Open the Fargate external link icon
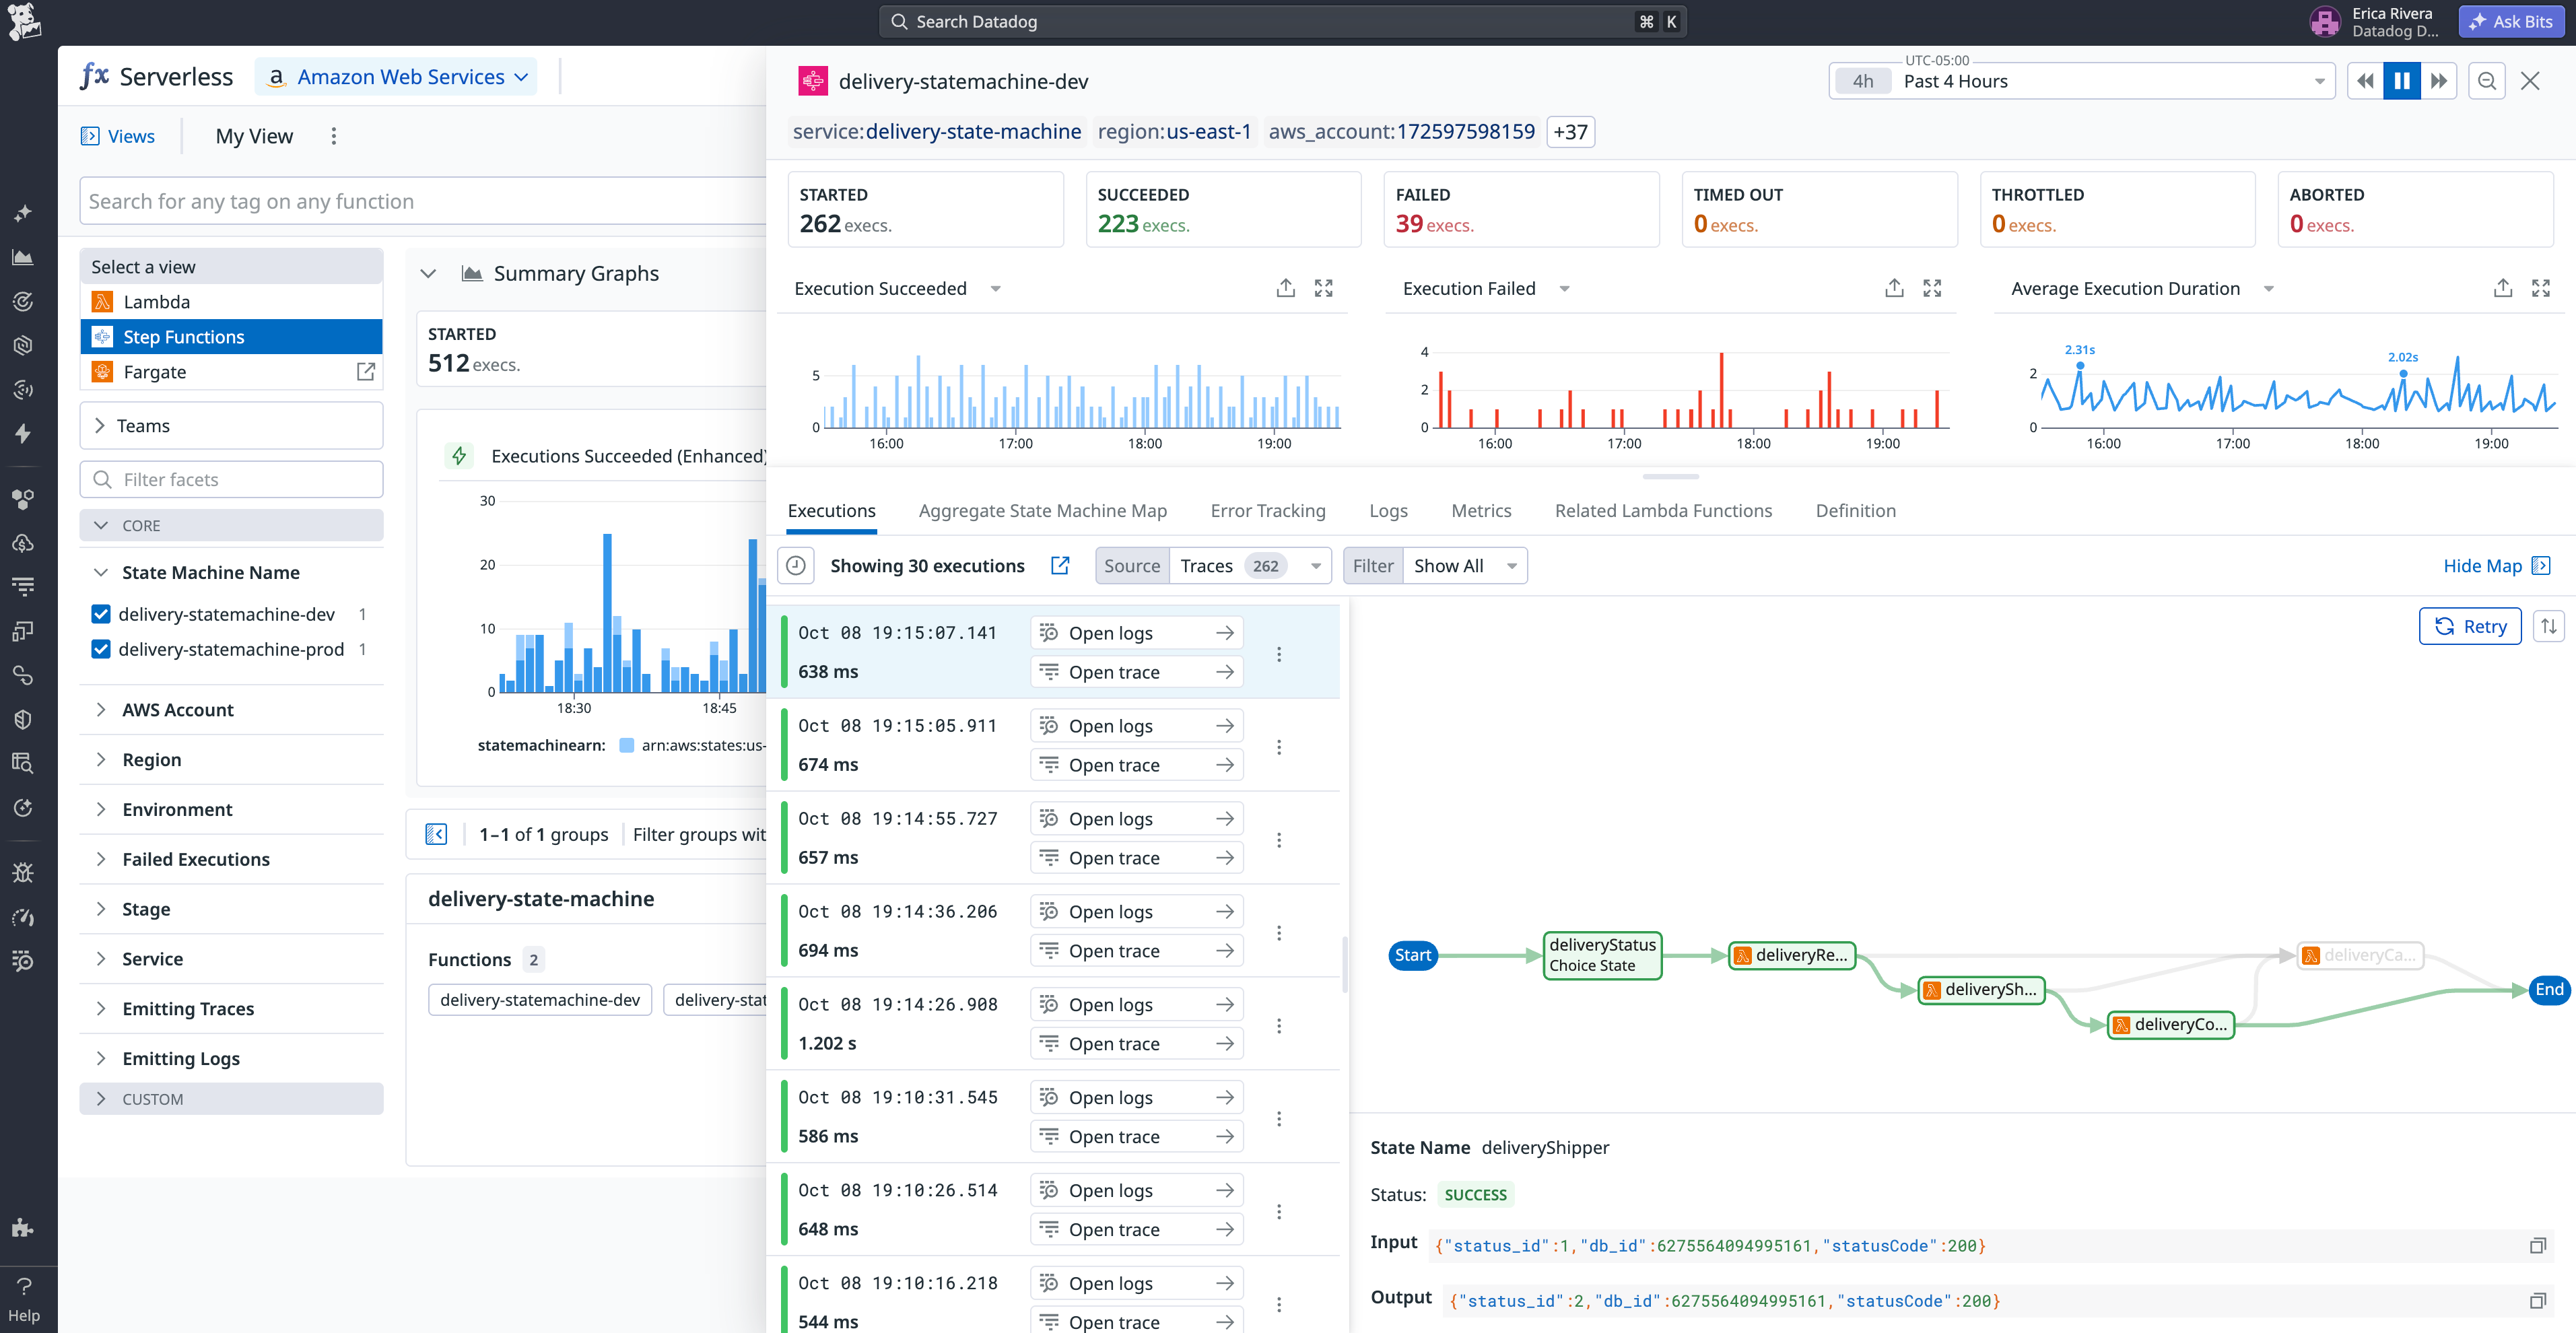2576x1333 pixels. tap(366, 371)
